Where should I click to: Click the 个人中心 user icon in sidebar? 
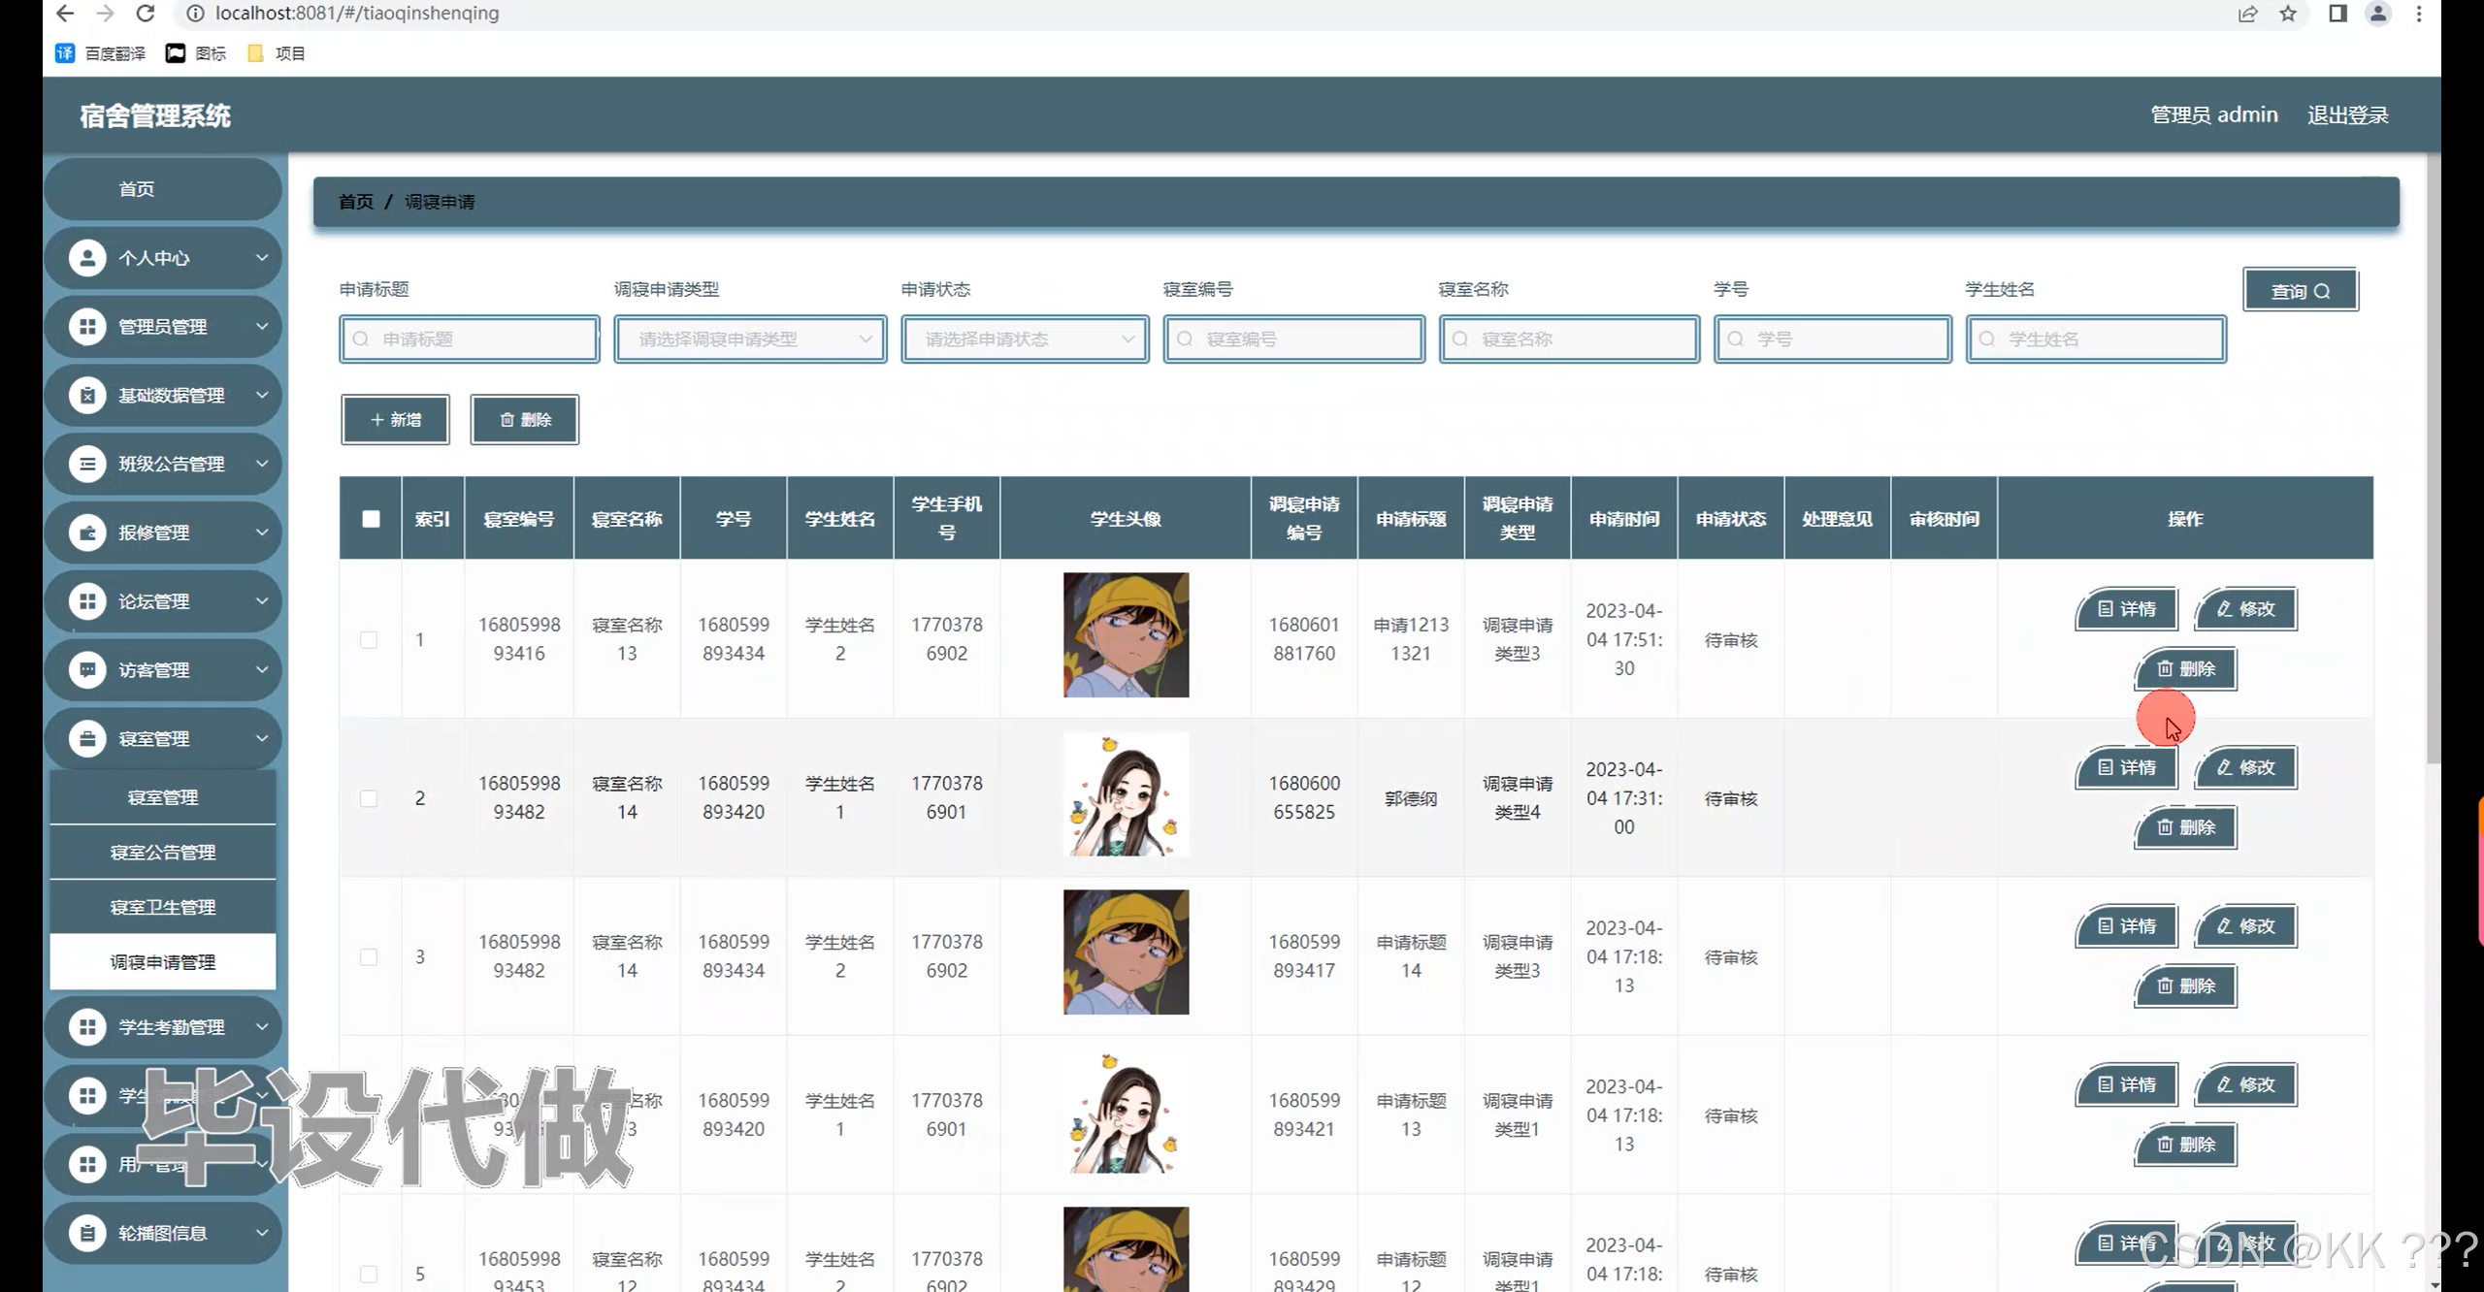click(87, 258)
